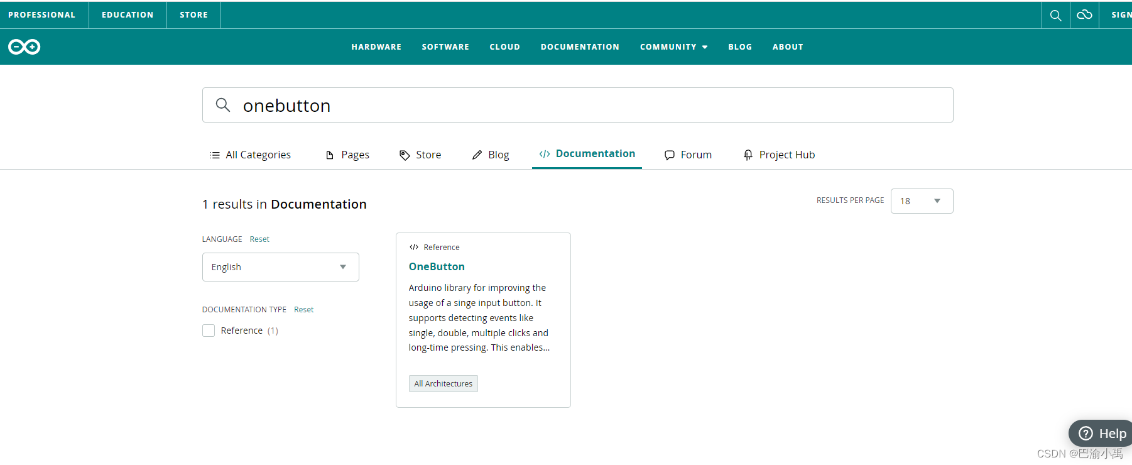
Task: Open the Documentation nav item
Action: [580, 47]
